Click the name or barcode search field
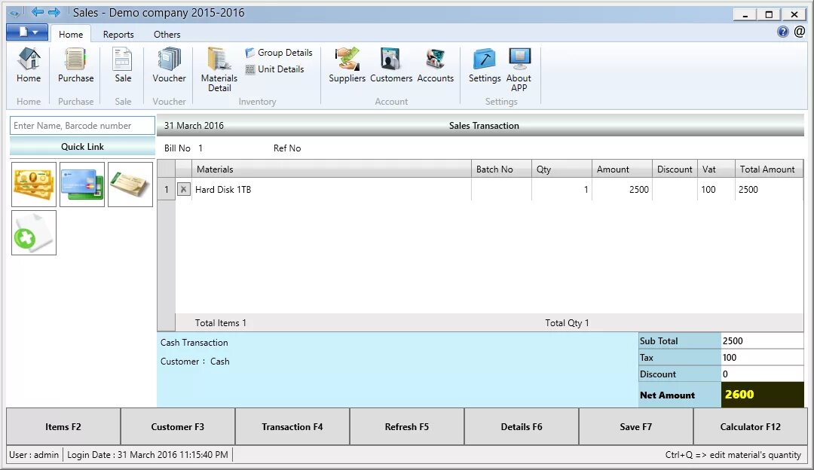The width and height of the screenshot is (814, 470). tap(82, 126)
